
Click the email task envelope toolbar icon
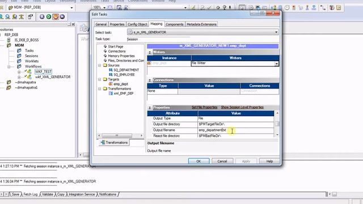pyautogui.click(x=265, y=7)
